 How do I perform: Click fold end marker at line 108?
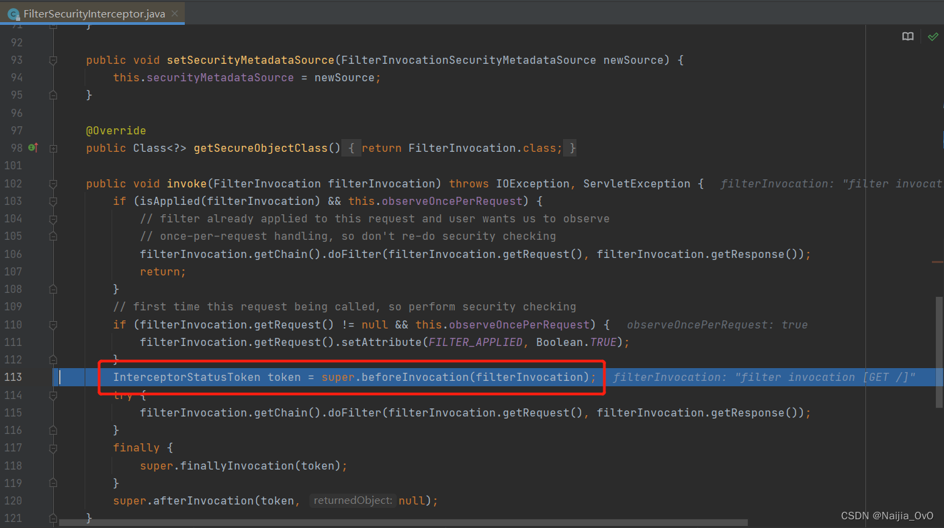click(53, 290)
